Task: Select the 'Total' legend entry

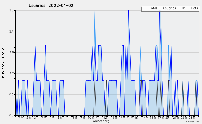Action: 153,8
